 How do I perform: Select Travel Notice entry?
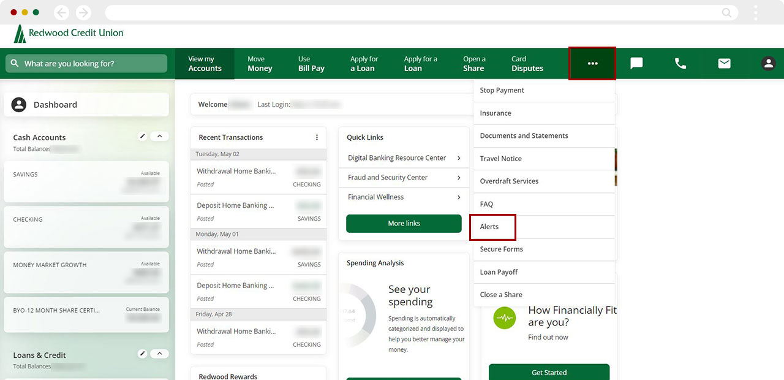coord(544,159)
